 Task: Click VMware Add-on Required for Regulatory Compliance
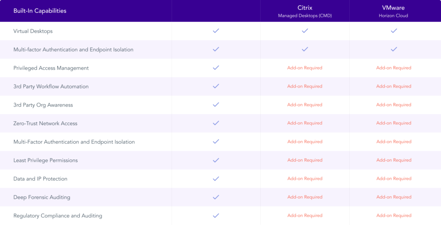[394, 216]
